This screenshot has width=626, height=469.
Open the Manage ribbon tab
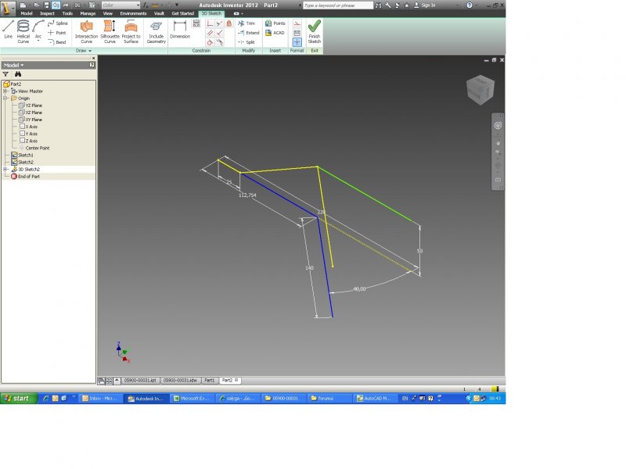coord(88,13)
